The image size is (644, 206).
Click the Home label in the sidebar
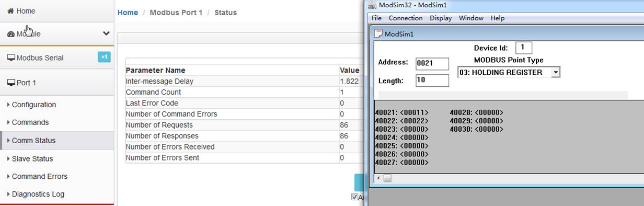(26, 11)
